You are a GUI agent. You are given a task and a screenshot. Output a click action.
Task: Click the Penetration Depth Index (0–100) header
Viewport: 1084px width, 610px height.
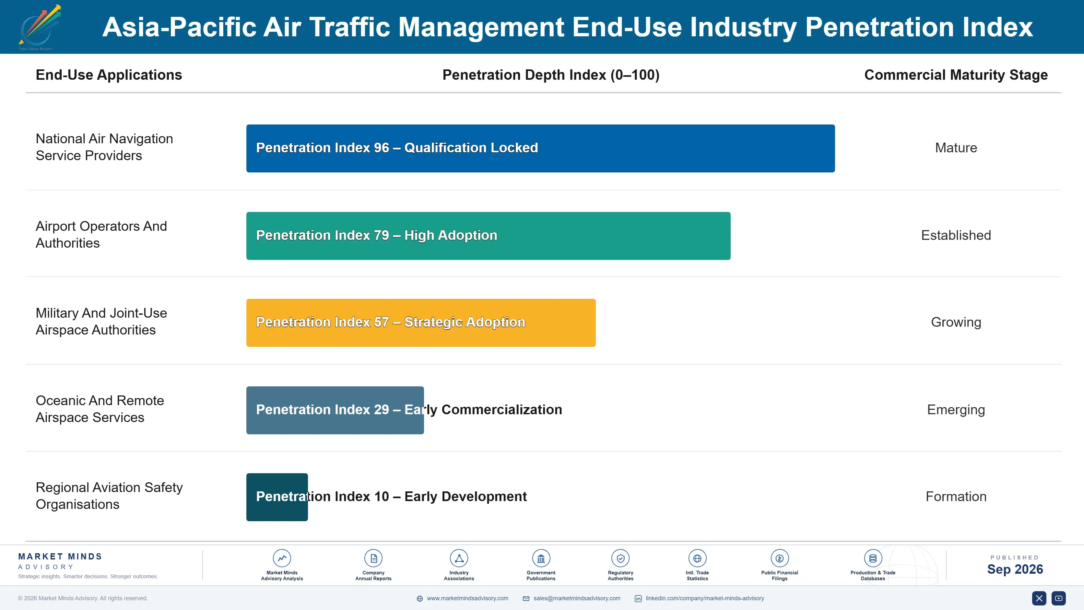(x=551, y=75)
